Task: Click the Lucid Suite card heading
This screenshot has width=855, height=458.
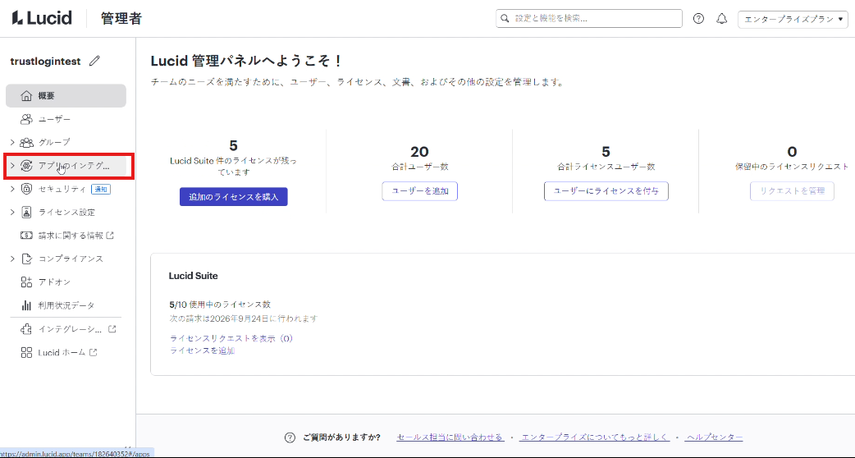Action: 194,276
